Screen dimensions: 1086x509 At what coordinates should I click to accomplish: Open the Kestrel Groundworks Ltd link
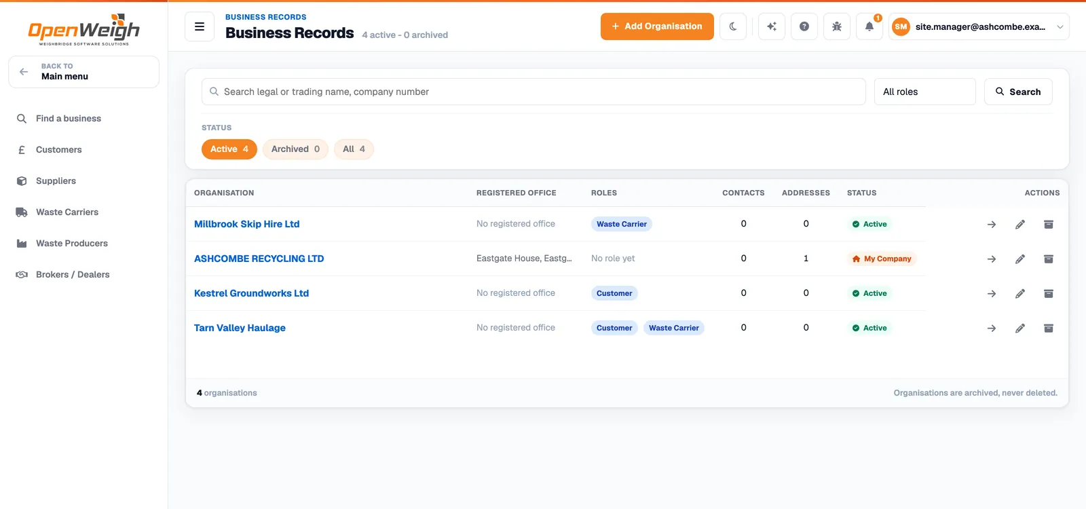251,293
